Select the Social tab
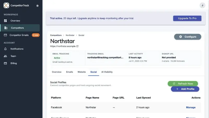The image size is (209, 118). point(94,72)
